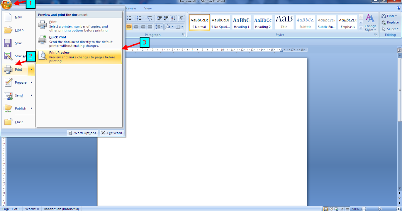Choose Close from the Office menu

[18, 122]
